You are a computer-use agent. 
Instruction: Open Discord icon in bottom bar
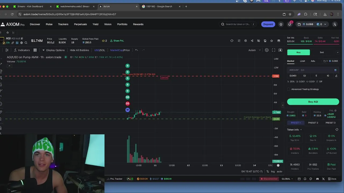coord(317,179)
